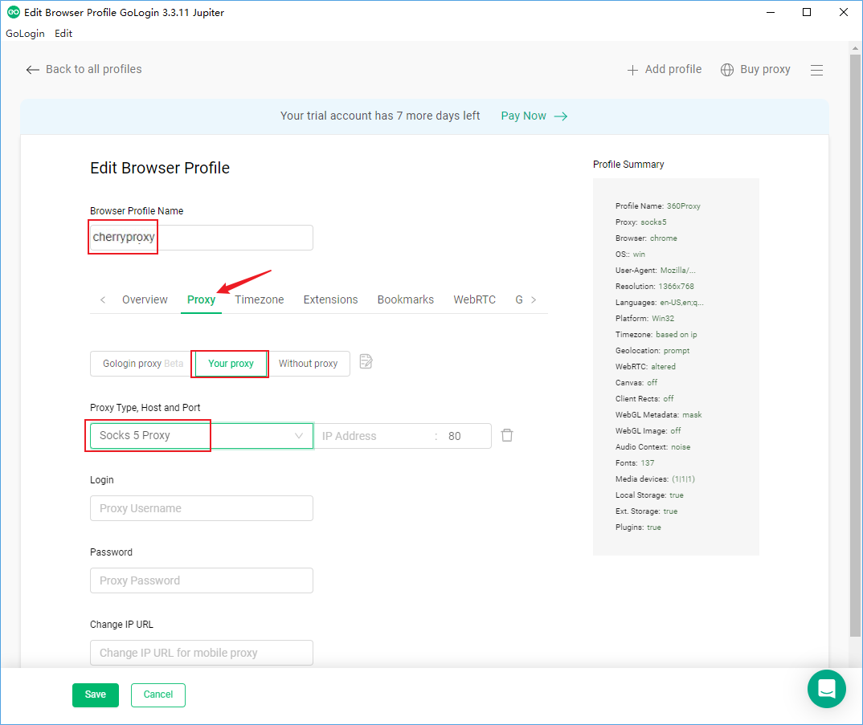Open the green chat support bubble
This screenshot has height=725, width=863.
[826, 689]
